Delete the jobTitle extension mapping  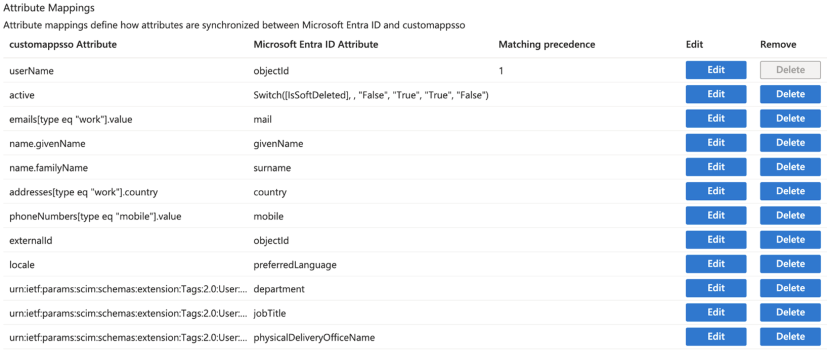click(790, 312)
